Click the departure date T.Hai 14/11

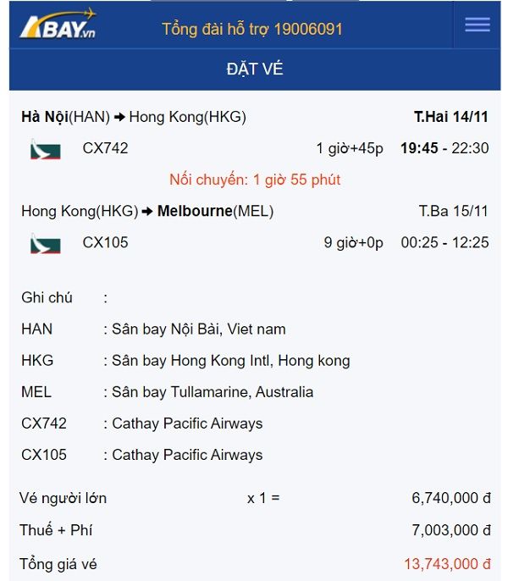[x=451, y=117]
